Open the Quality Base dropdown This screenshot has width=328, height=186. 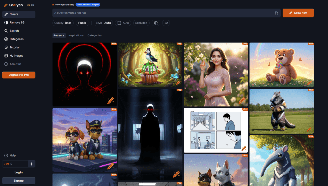63,23
